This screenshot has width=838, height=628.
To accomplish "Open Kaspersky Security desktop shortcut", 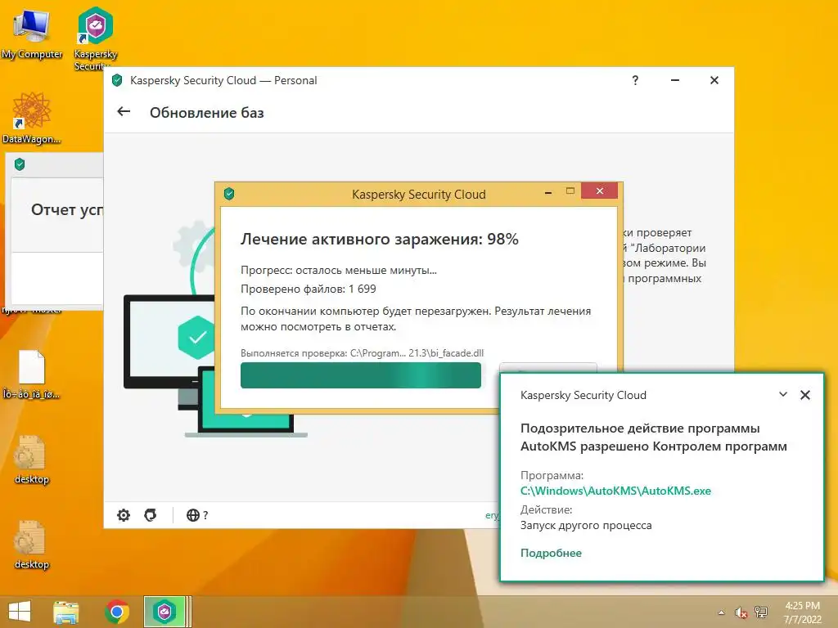I will click(95, 38).
